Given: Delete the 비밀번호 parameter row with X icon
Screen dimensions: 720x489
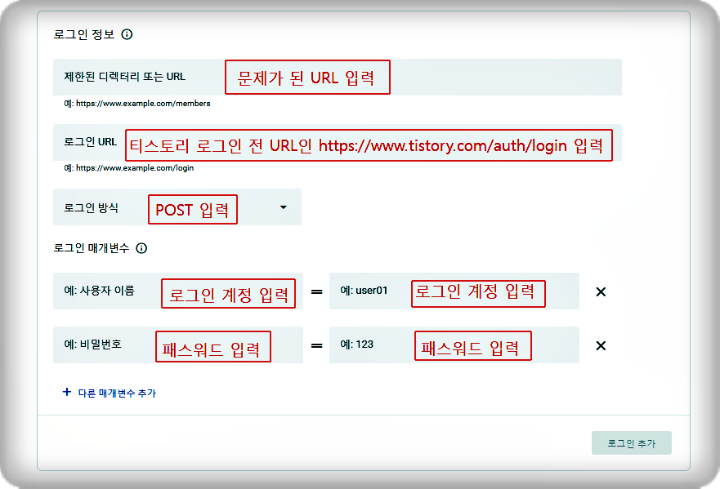Looking at the screenshot, I should click(601, 345).
